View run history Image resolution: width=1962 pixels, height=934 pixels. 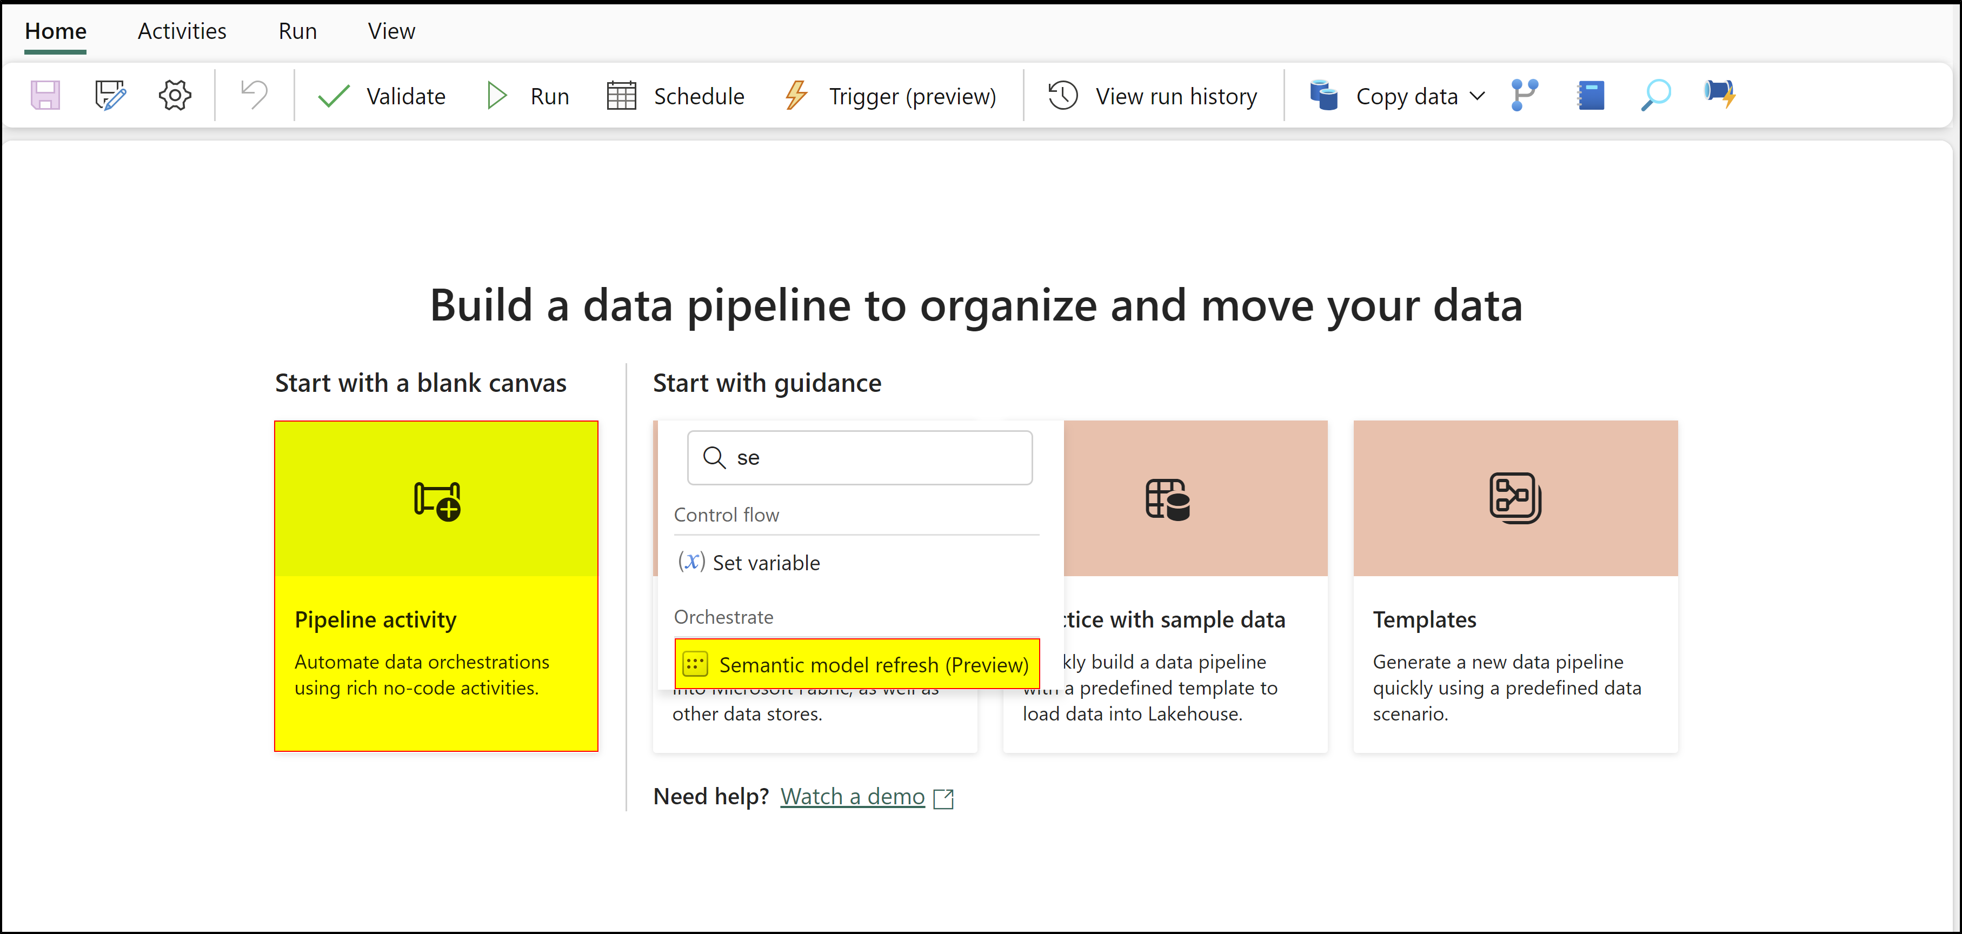1152,95
